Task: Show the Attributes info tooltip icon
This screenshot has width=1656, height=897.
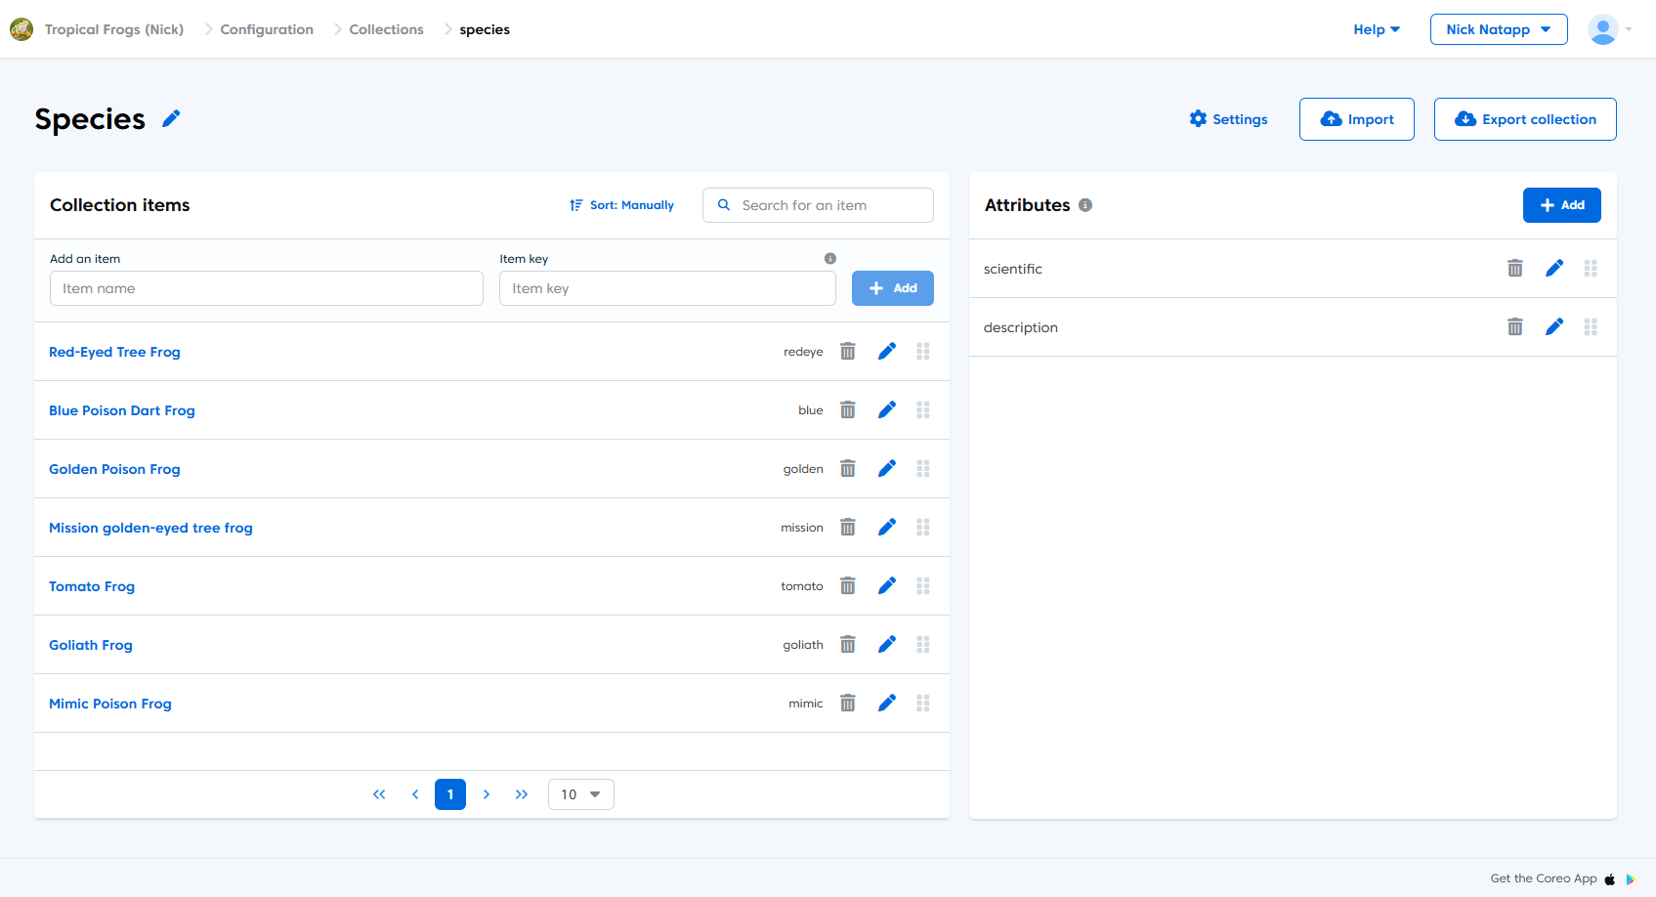Action: [1085, 205]
